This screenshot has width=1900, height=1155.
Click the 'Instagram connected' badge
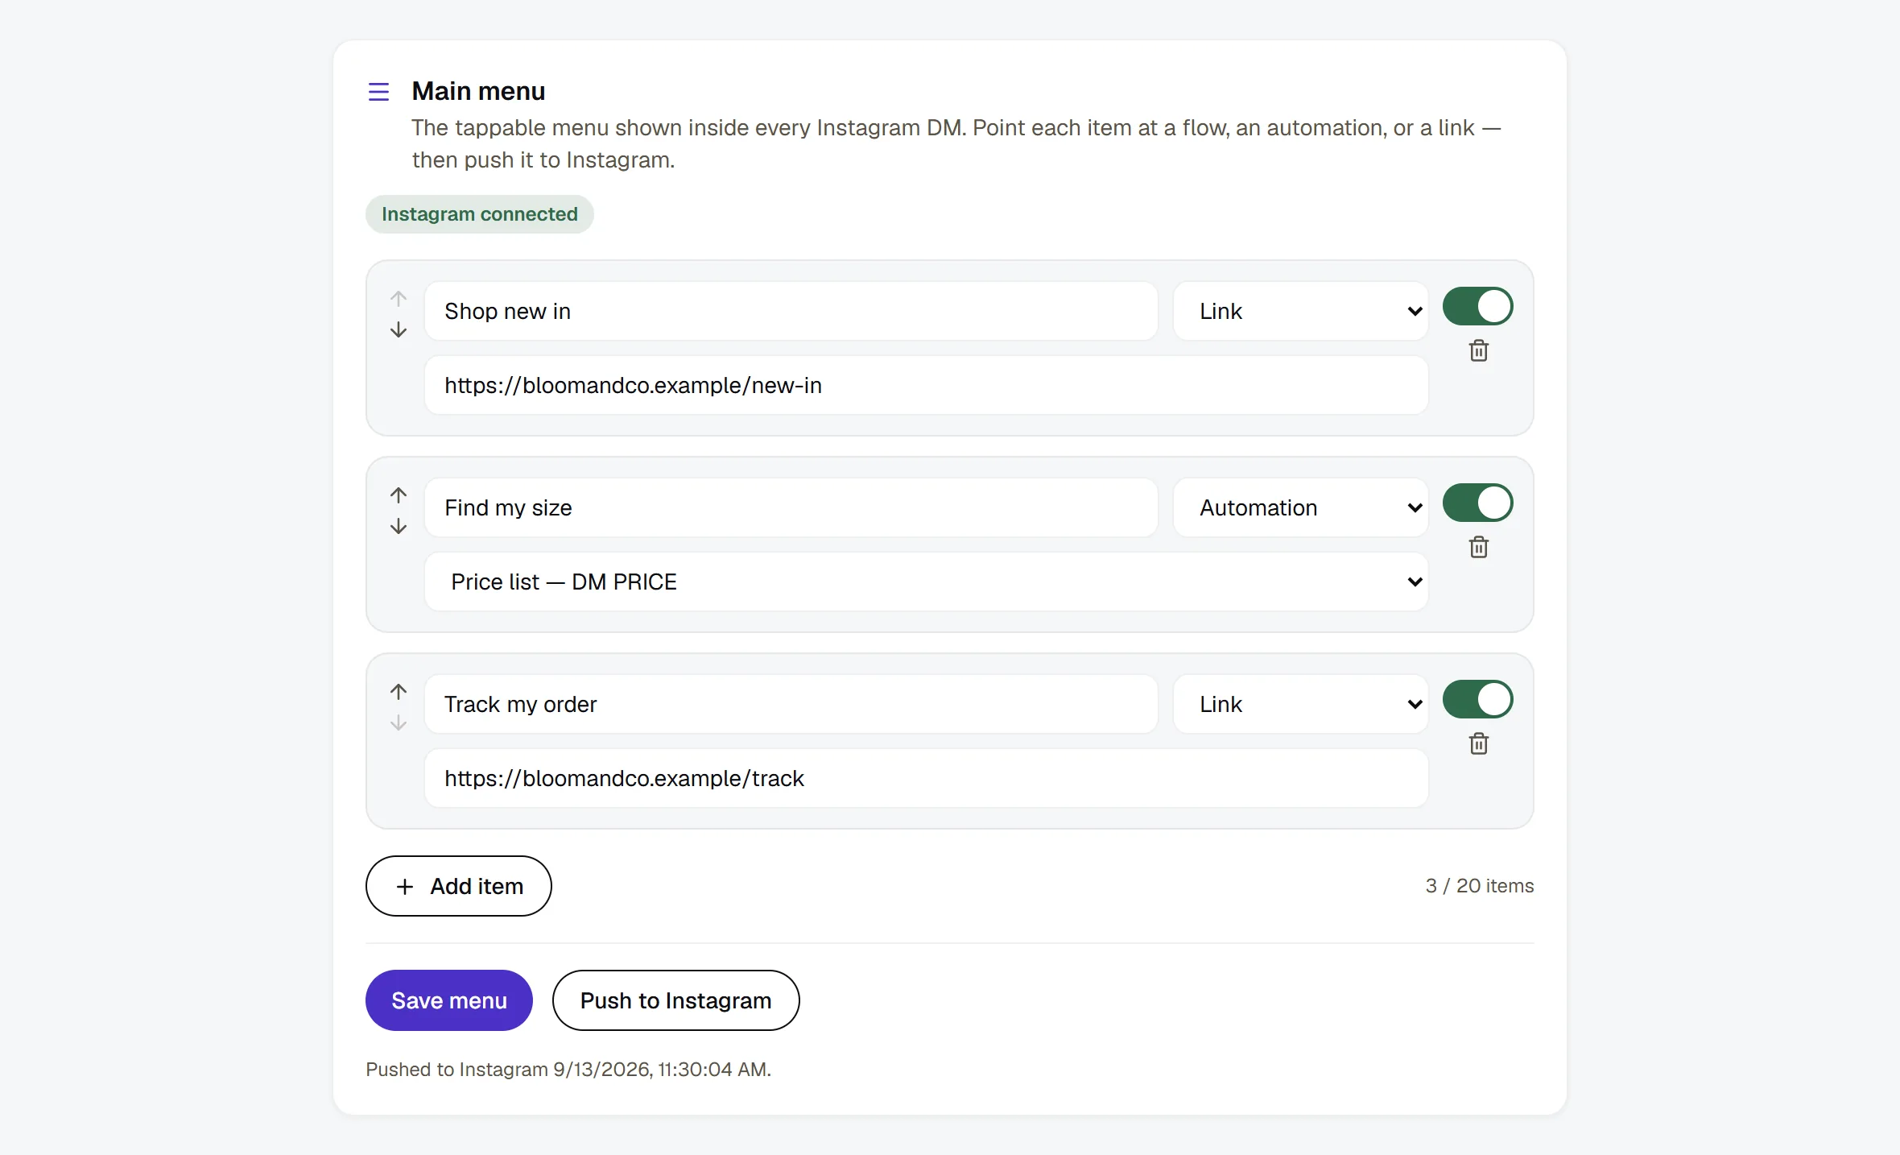[480, 214]
